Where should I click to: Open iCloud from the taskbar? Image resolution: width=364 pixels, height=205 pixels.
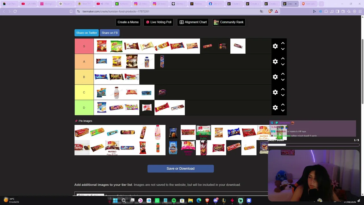click(149, 200)
